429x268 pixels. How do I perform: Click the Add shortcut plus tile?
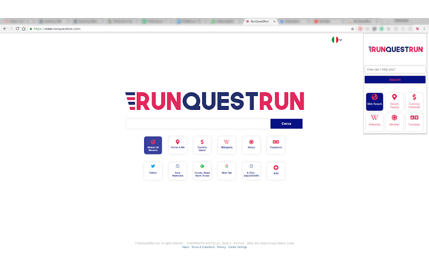point(276,171)
